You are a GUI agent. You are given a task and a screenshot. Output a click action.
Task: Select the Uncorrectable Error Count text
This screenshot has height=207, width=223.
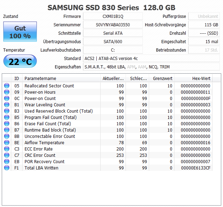50,136
